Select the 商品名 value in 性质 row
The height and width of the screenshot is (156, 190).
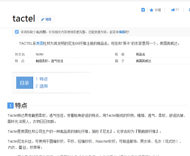pyautogui.click(x=140, y=54)
